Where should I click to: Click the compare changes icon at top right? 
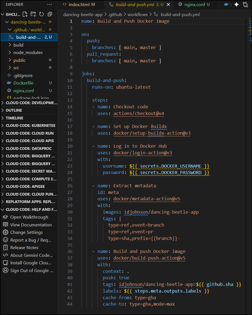(245, 4)
